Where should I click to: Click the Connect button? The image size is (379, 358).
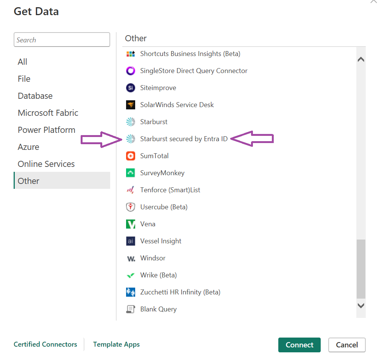299,345
